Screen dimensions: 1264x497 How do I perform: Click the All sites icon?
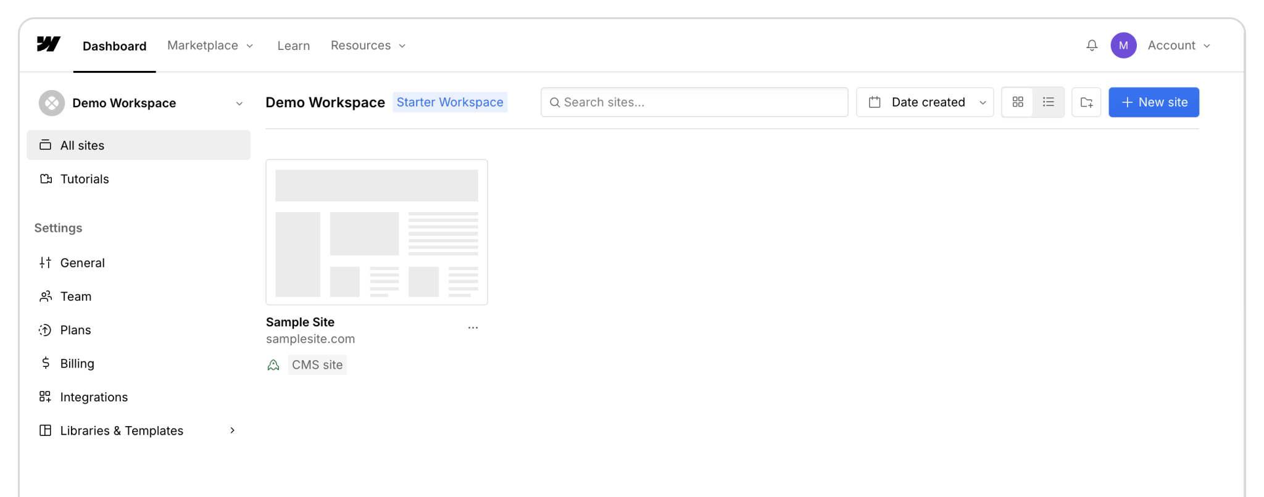point(45,145)
